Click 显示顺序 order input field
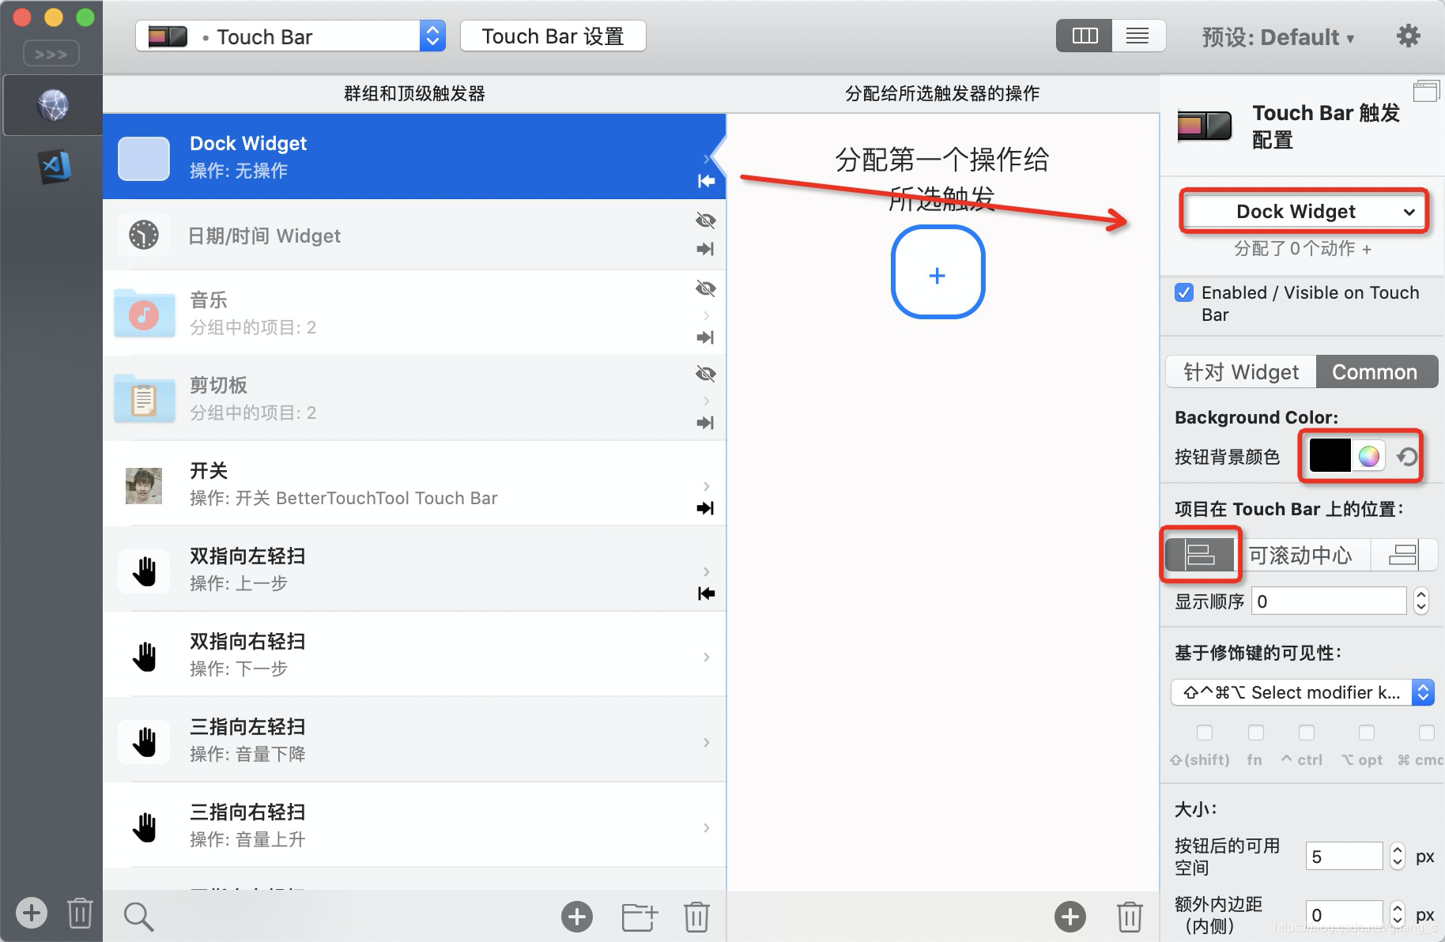1445x942 pixels. click(x=1330, y=601)
